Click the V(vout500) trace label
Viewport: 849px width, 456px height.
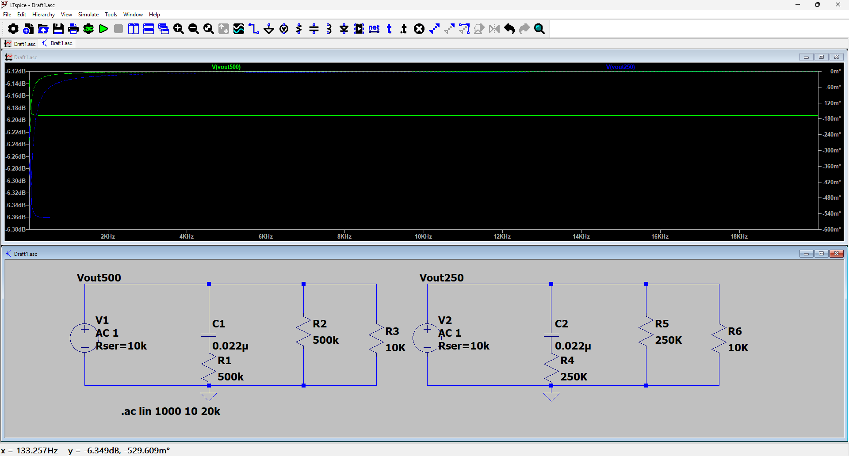tap(226, 67)
